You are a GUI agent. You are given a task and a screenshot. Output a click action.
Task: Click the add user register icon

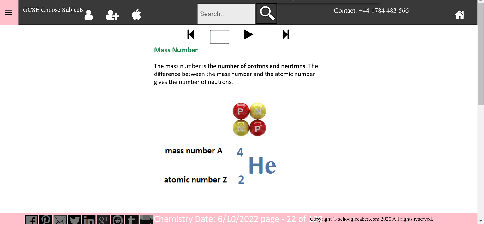coord(112,15)
